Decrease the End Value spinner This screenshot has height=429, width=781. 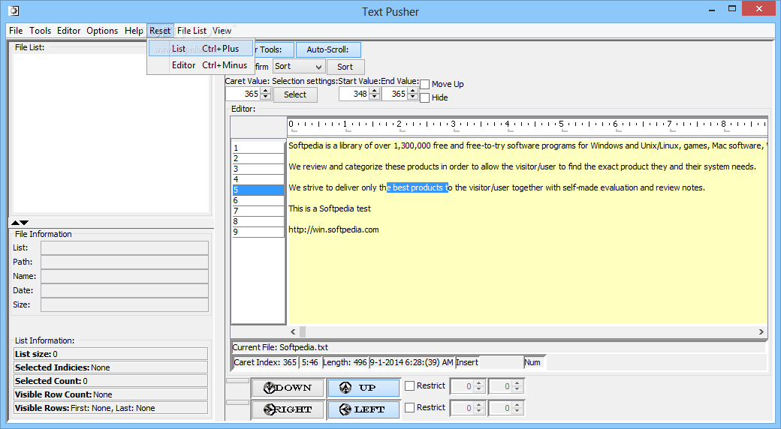(412, 97)
